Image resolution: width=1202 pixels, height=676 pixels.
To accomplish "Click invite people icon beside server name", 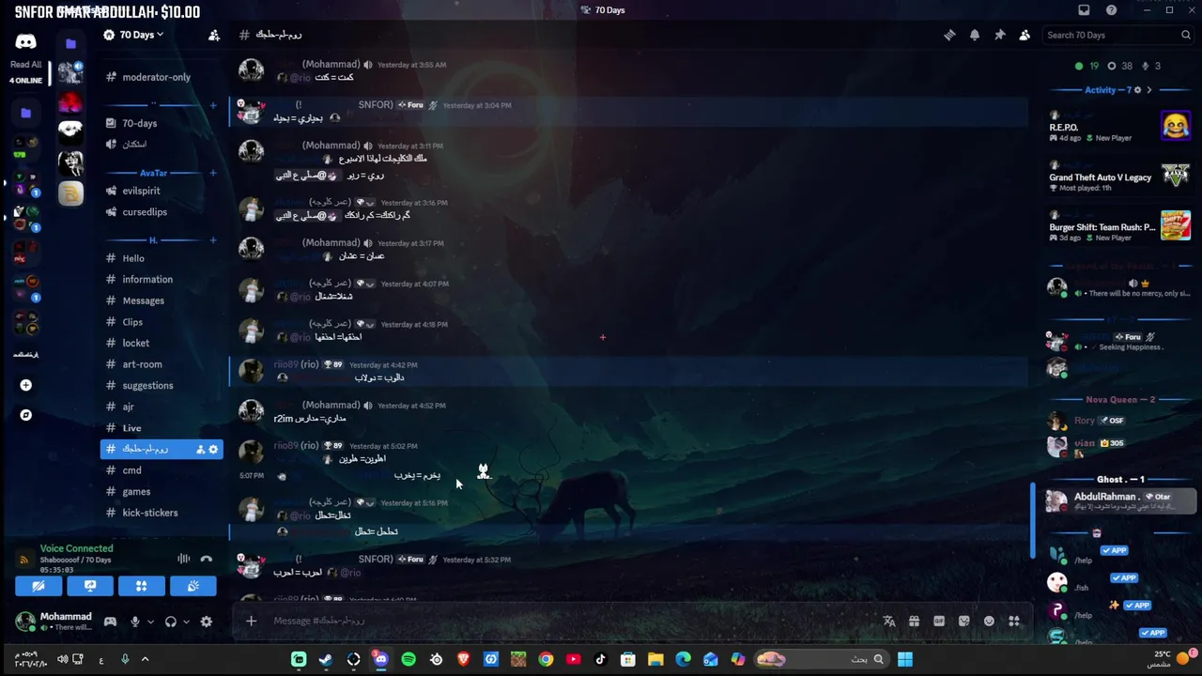I will point(214,35).
